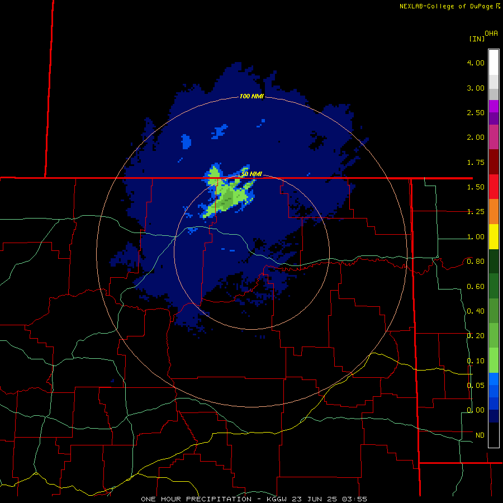
Task: Select the 2.50 legend value
Action: pyautogui.click(x=476, y=112)
